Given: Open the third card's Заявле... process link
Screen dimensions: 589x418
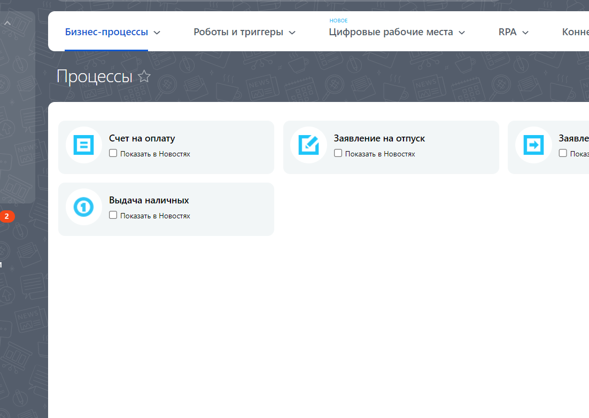Looking at the screenshot, I should (x=573, y=138).
